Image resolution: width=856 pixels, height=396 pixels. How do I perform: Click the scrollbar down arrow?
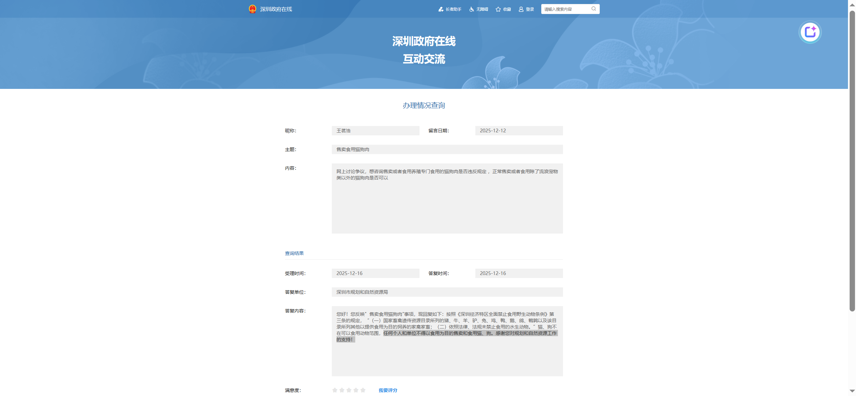[x=852, y=391]
